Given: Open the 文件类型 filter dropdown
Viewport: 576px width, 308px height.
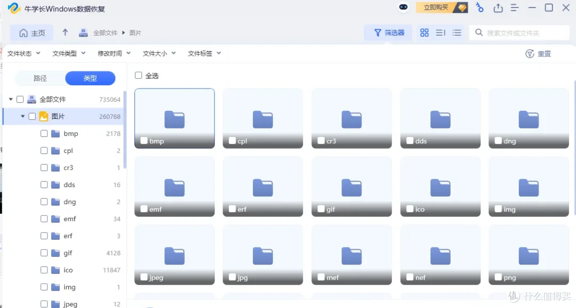Looking at the screenshot, I should coord(69,53).
